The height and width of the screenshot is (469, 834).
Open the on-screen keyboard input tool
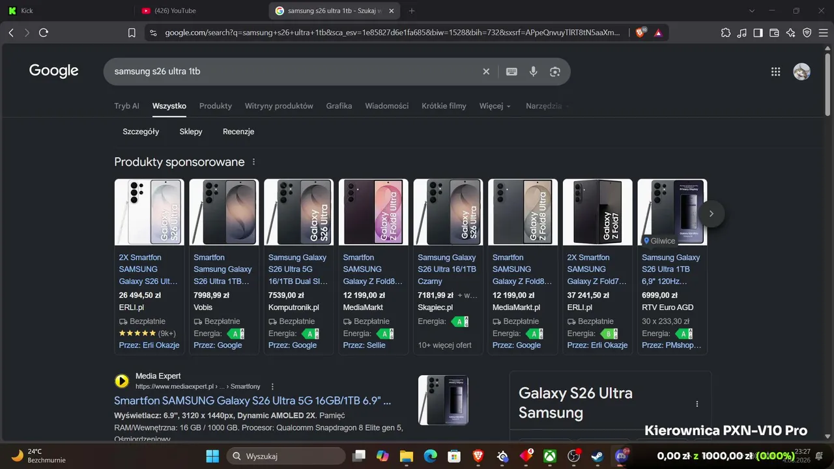512,72
